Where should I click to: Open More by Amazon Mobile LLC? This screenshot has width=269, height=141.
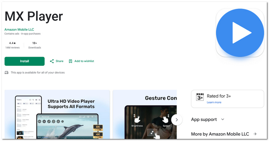point(224,134)
